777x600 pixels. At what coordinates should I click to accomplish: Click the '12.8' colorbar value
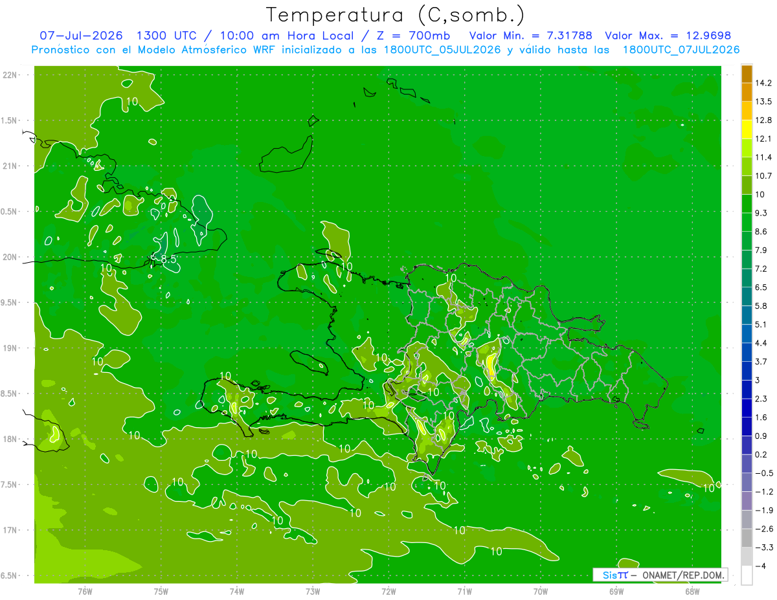click(x=763, y=120)
